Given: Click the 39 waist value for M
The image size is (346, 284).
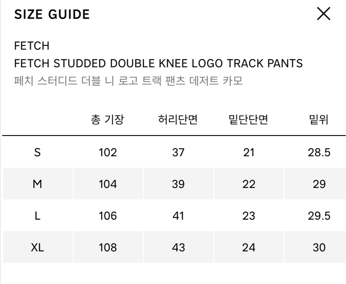Looking at the screenshot, I should pyautogui.click(x=178, y=184).
